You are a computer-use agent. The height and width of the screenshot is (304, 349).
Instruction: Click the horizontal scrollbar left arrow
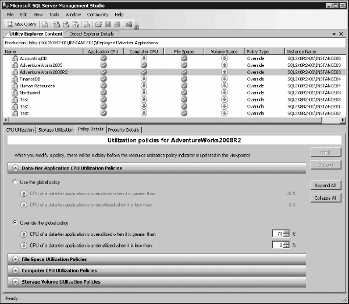pyautogui.click(x=6, y=120)
